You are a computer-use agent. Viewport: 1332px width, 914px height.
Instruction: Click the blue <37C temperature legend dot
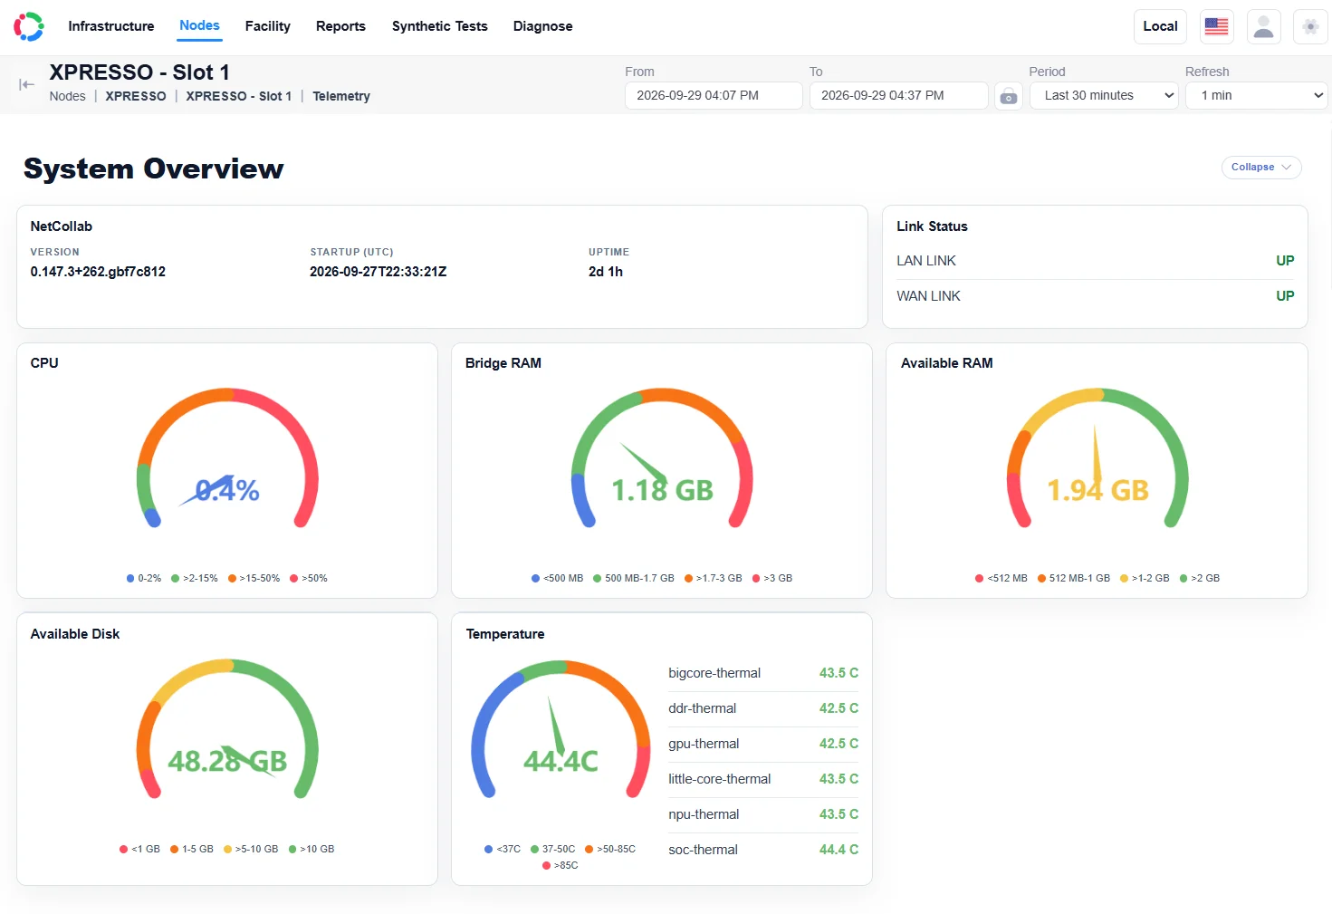489,849
